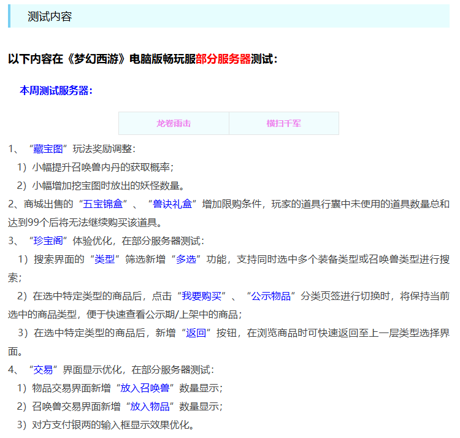
Task: Open the 五宝锦盒 highlighted term
Action: click(x=104, y=204)
